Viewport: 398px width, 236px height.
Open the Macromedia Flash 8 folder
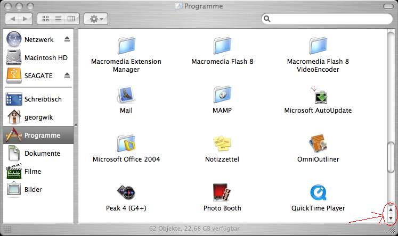click(222, 46)
